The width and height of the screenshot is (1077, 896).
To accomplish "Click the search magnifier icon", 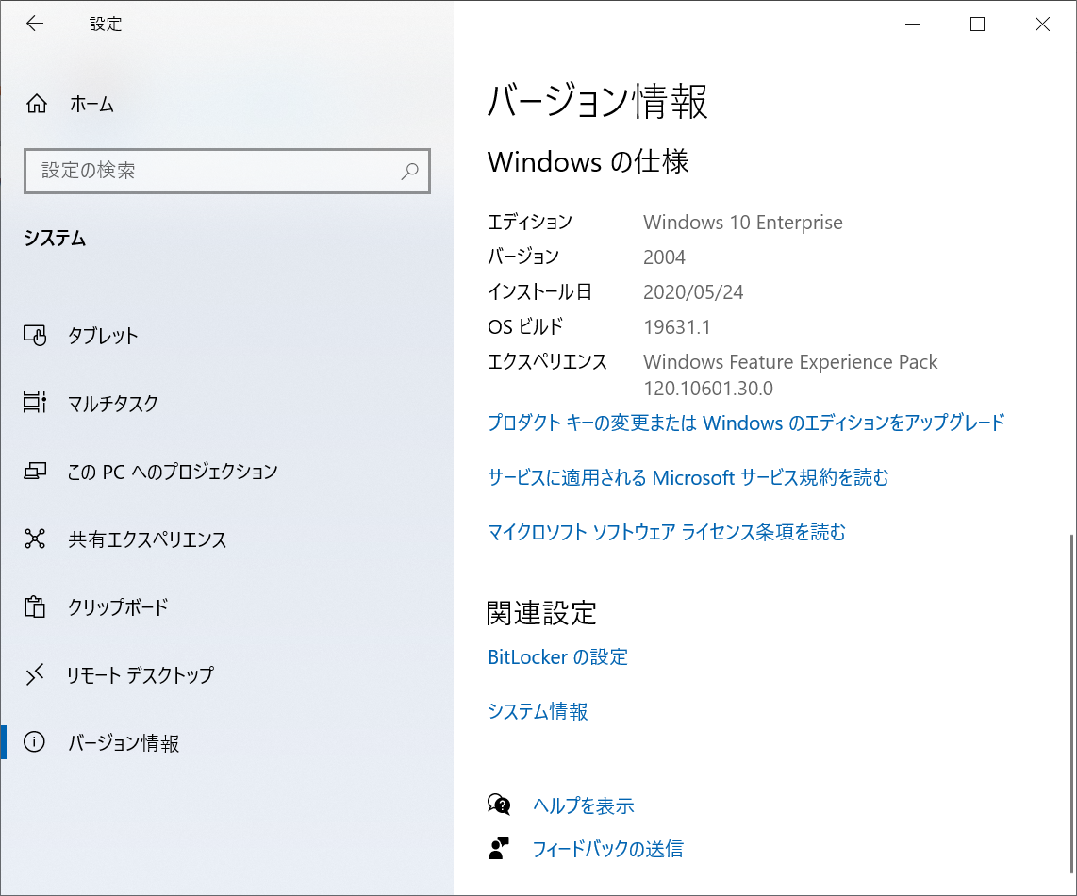I will [x=409, y=171].
